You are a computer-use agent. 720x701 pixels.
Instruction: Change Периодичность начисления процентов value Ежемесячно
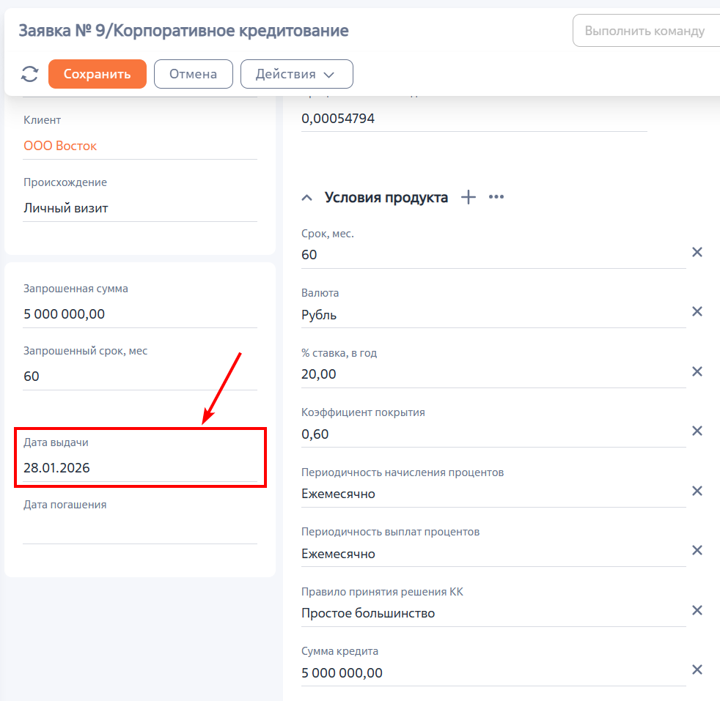coord(493,494)
